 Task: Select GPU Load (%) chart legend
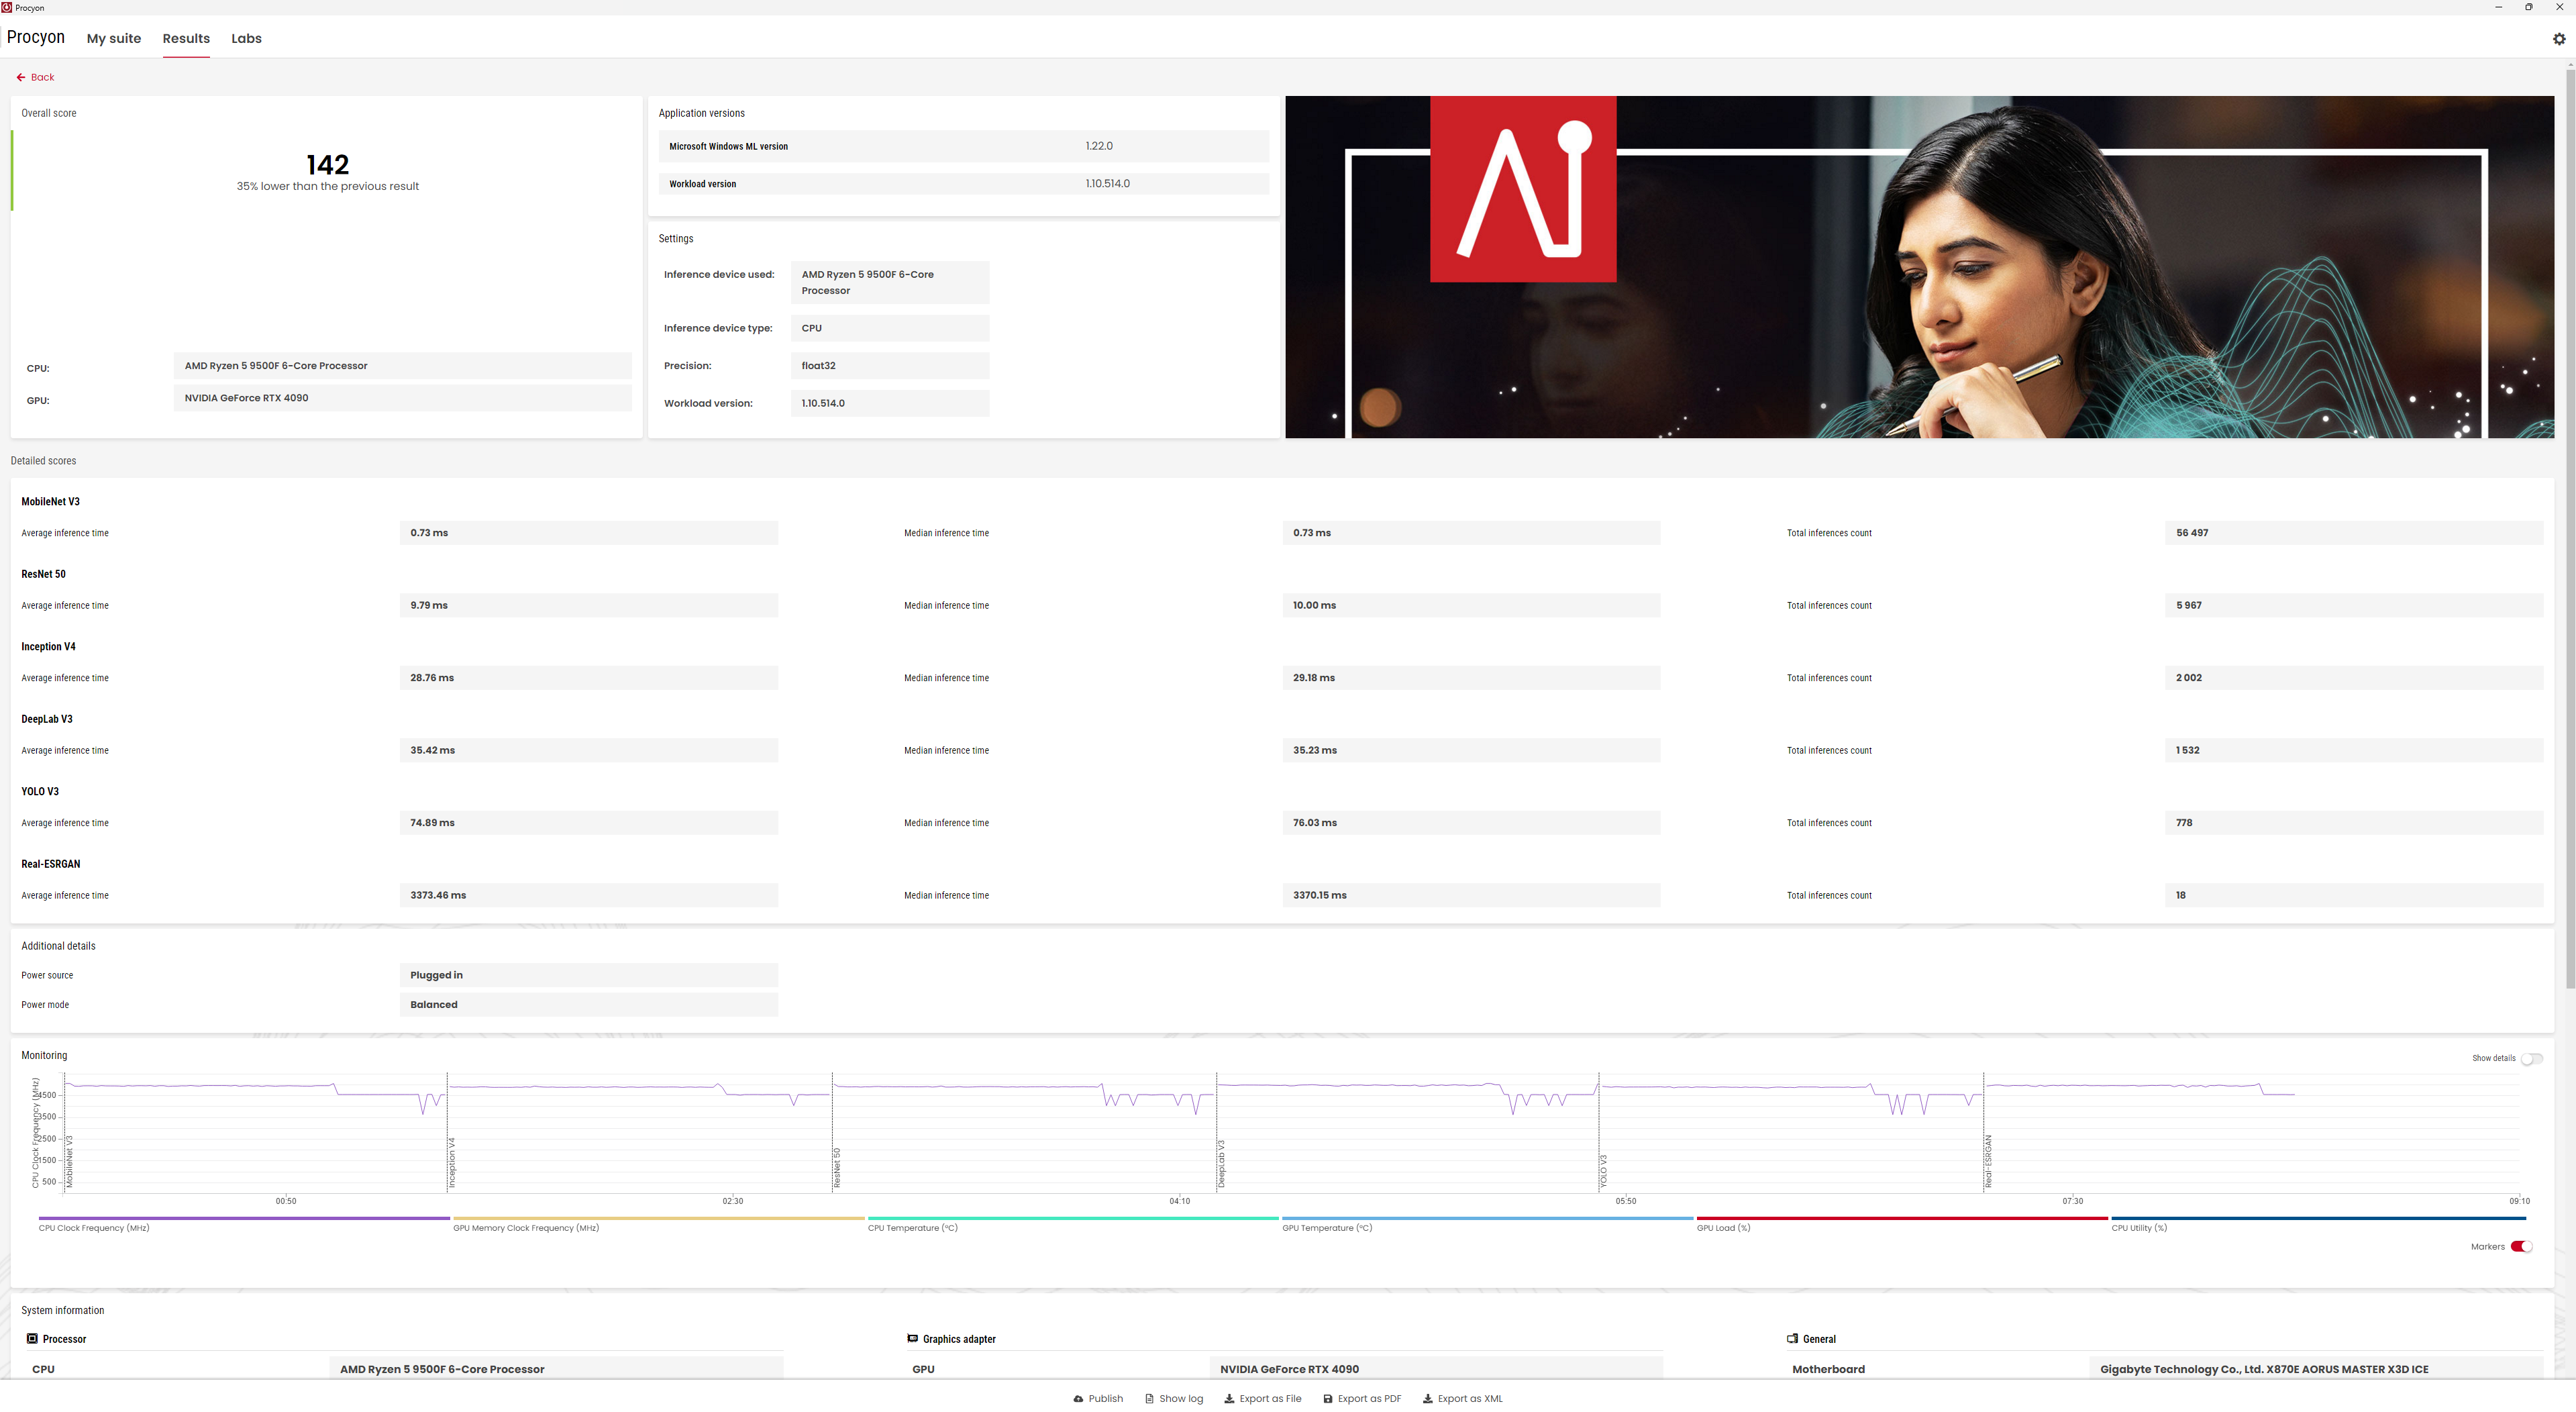(x=1723, y=1227)
